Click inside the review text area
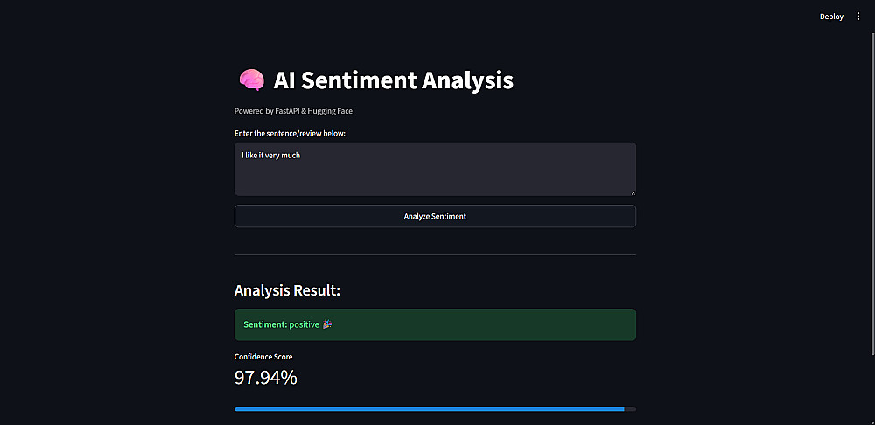 (435, 169)
